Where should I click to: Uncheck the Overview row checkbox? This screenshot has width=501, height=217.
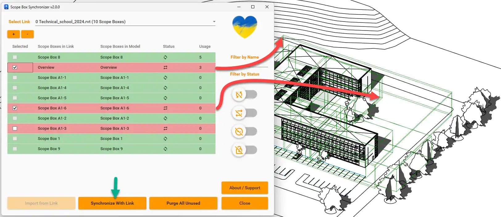tap(15, 68)
